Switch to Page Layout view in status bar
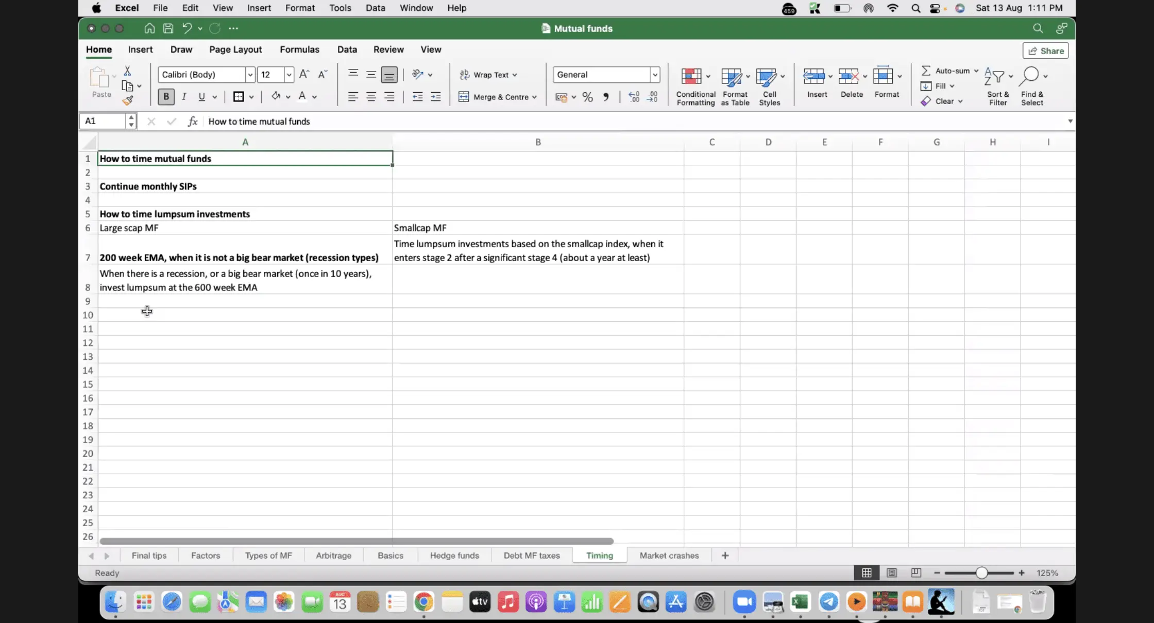This screenshot has height=623, width=1154. [x=891, y=573]
